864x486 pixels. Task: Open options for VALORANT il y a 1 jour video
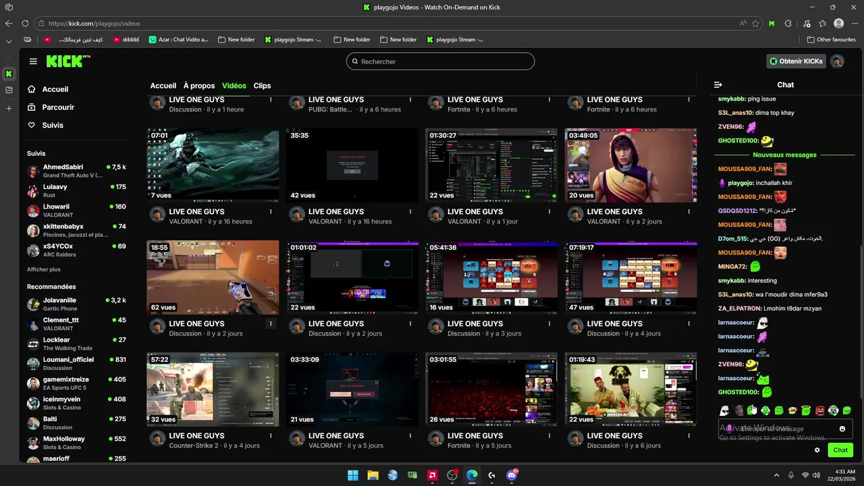549,211
